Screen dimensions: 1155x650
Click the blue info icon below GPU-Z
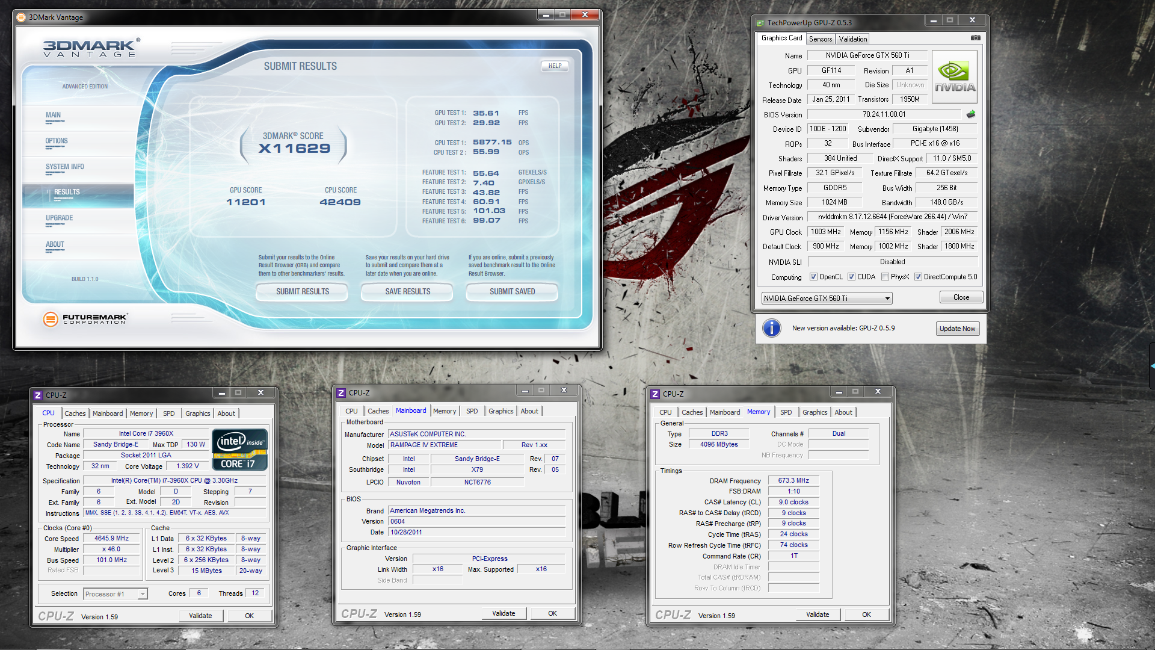pos(771,328)
